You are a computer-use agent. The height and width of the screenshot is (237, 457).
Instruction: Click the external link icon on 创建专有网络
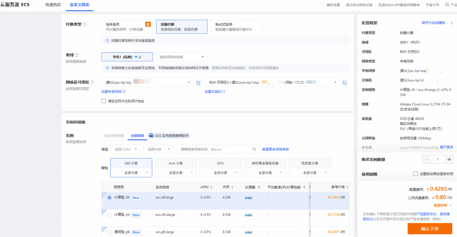tap(124, 92)
